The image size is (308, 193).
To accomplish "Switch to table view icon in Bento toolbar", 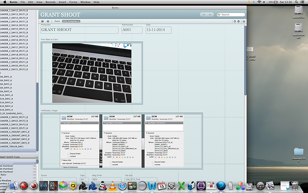I will coord(43,21).
